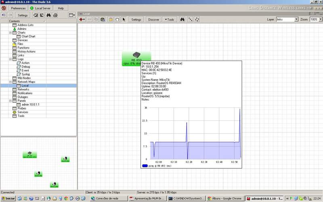Screen dimensions: 323x202
Task: Collapse the Local map pane title arrow
Action: click(81, 14)
